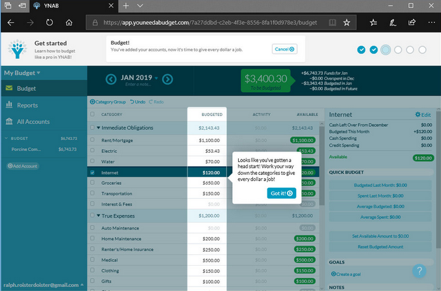Refresh the page

[x=49, y=23]
